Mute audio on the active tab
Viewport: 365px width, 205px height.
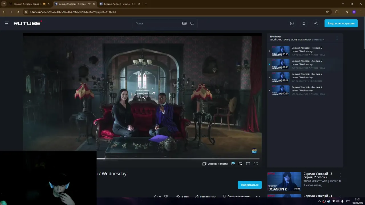[x=89, y=4]
